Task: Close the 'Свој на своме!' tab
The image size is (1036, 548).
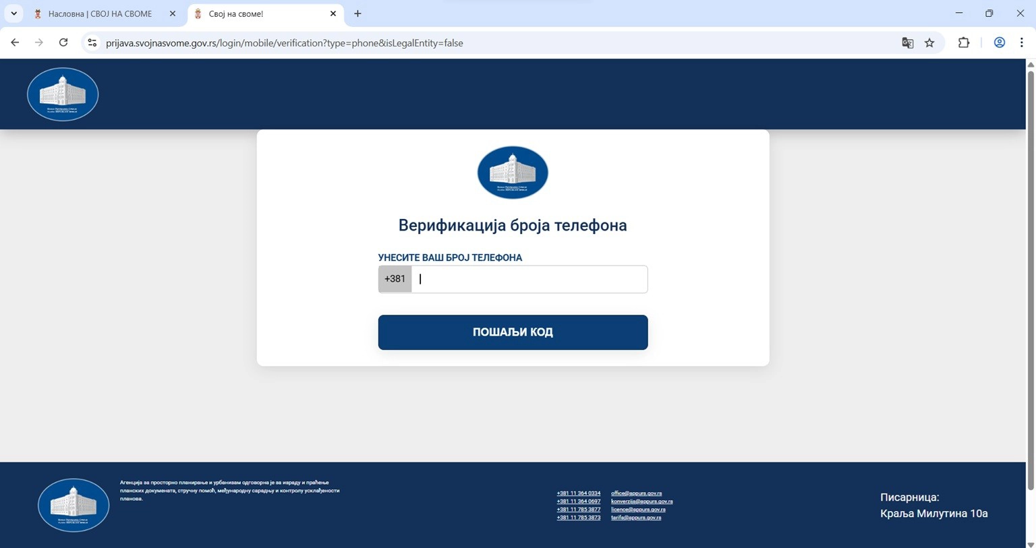Action: coord(333,13)
